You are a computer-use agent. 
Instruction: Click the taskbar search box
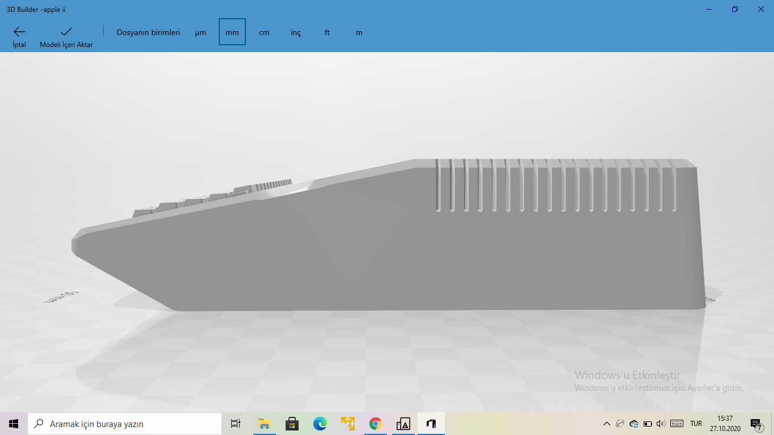pyautogui.click(x=125, y=423)
